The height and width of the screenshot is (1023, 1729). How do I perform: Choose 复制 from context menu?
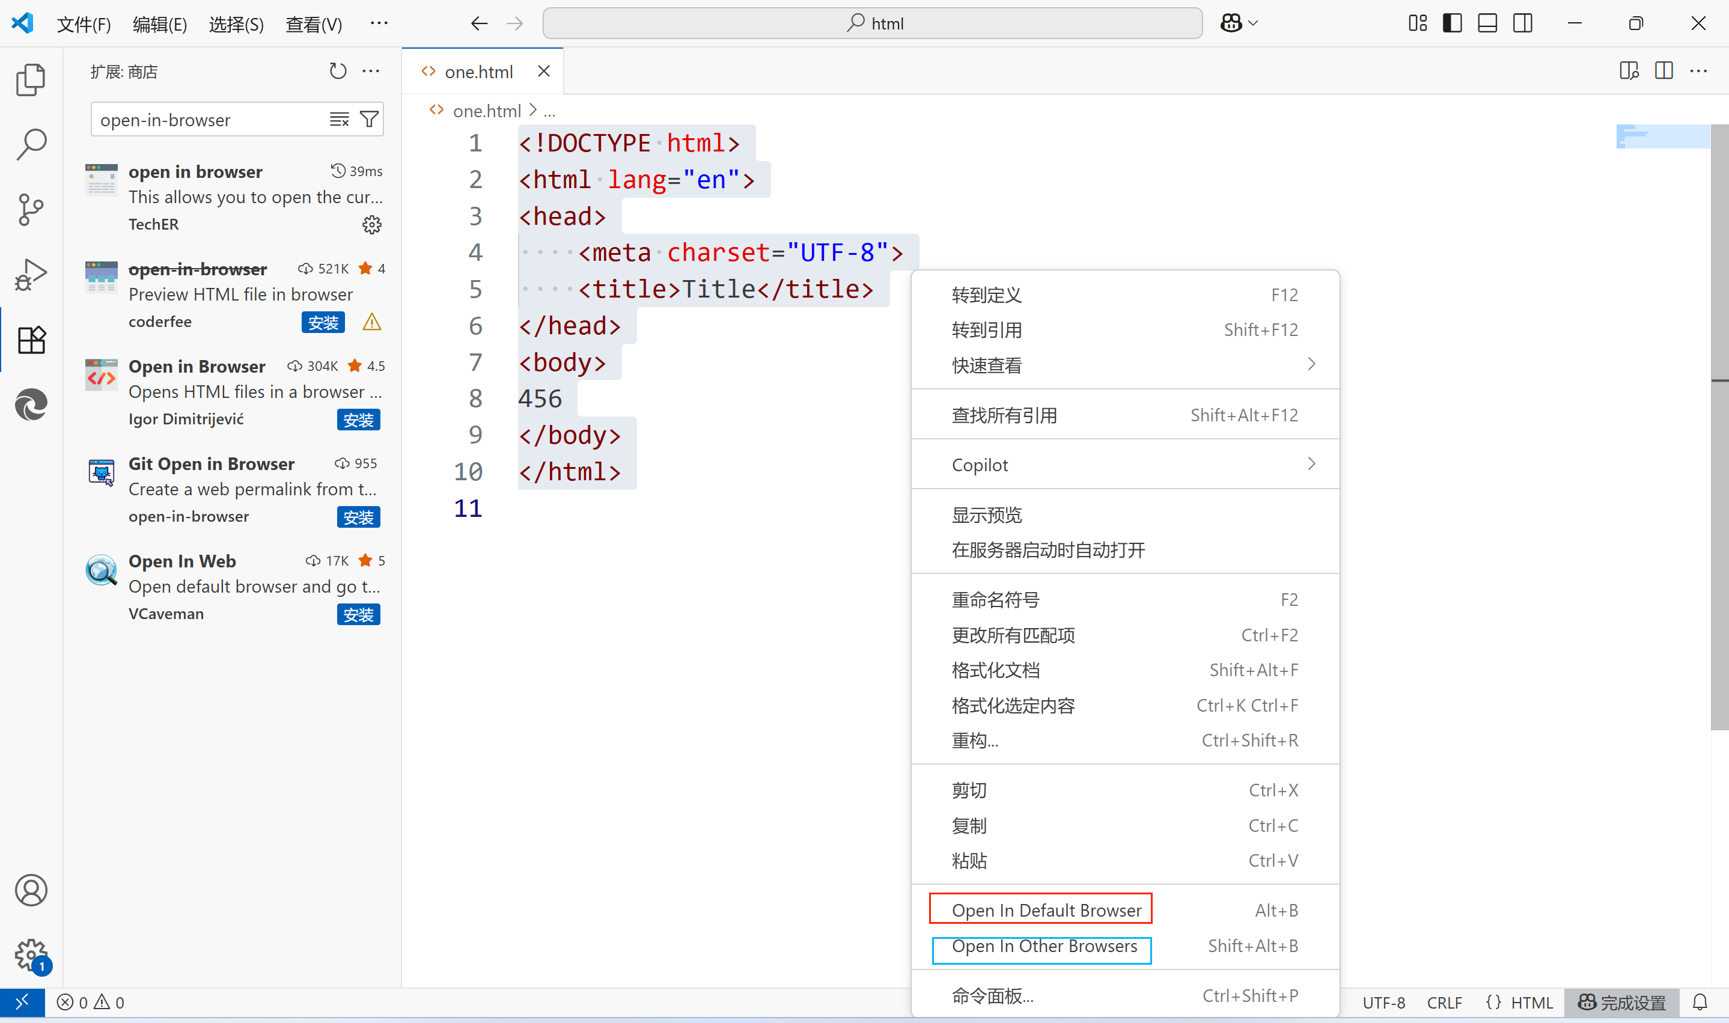1126,825
